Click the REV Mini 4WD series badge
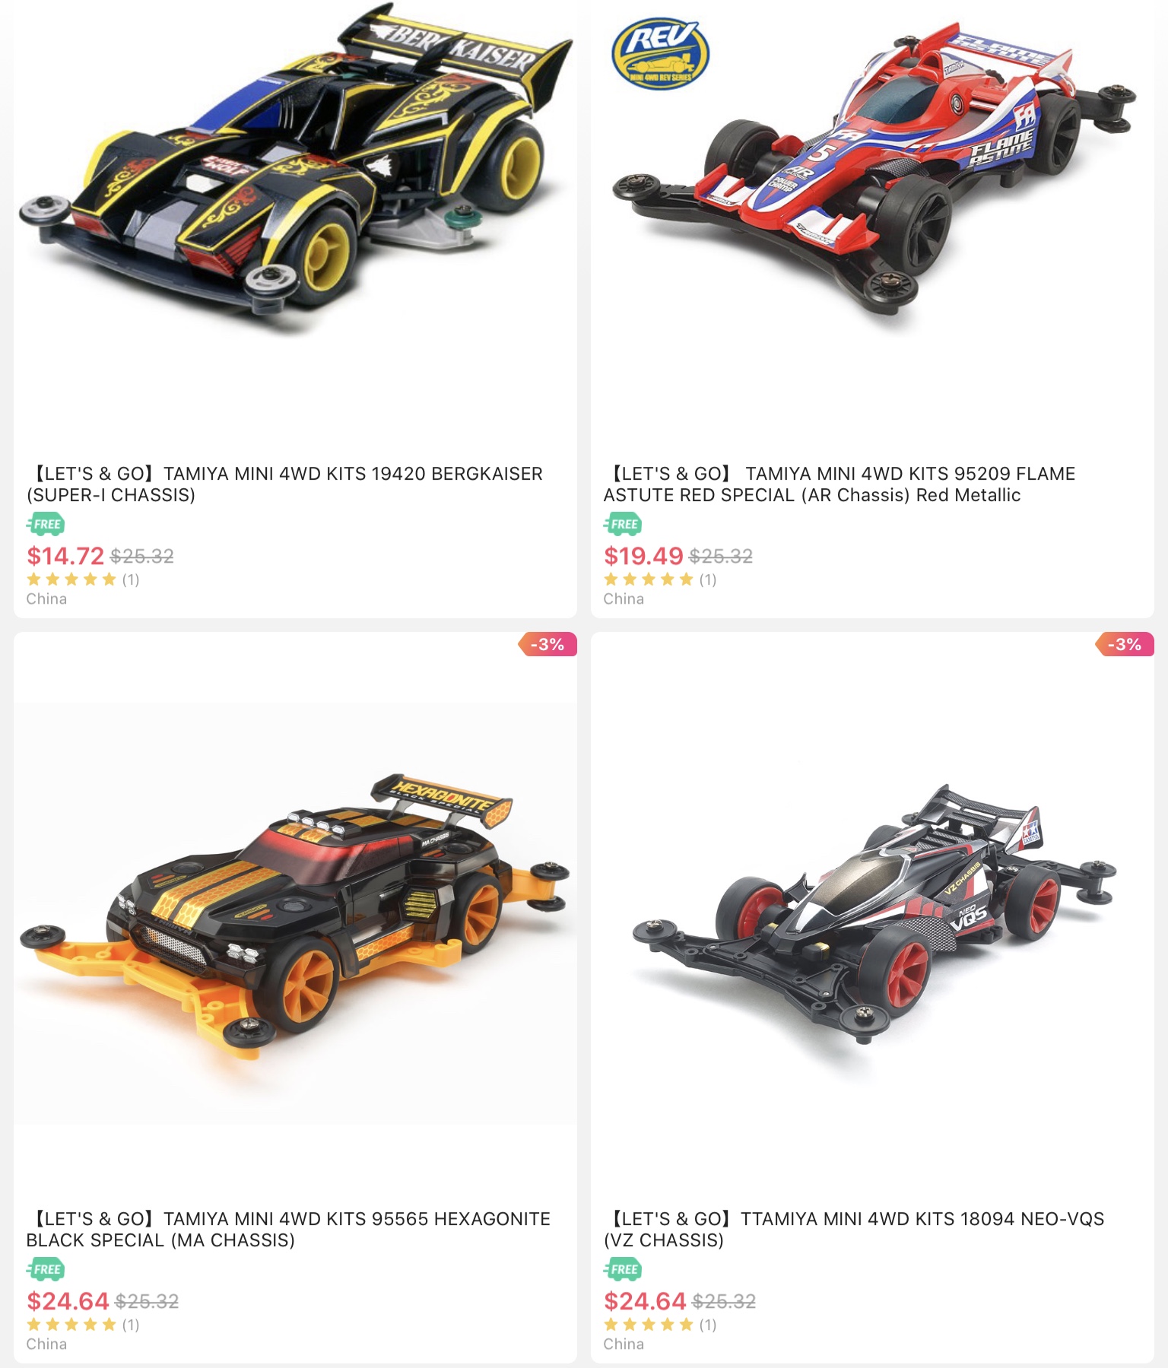 (x=660, y=52)
